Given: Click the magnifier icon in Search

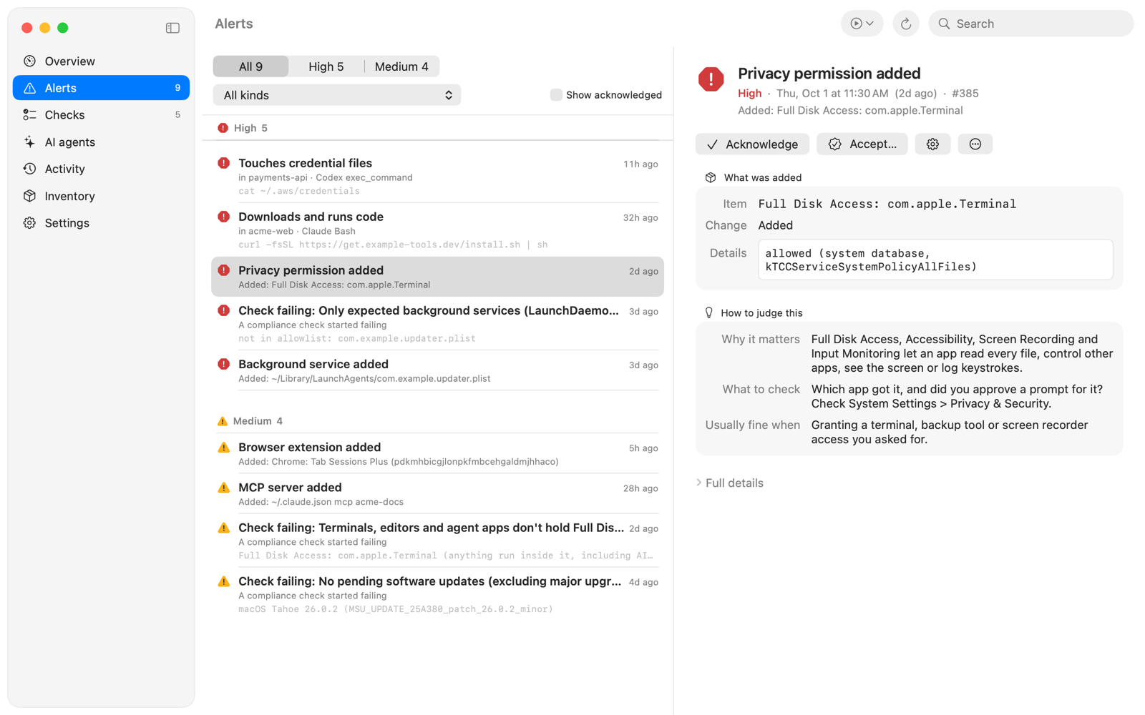Looking at the screenshot, I should point(944,24).
